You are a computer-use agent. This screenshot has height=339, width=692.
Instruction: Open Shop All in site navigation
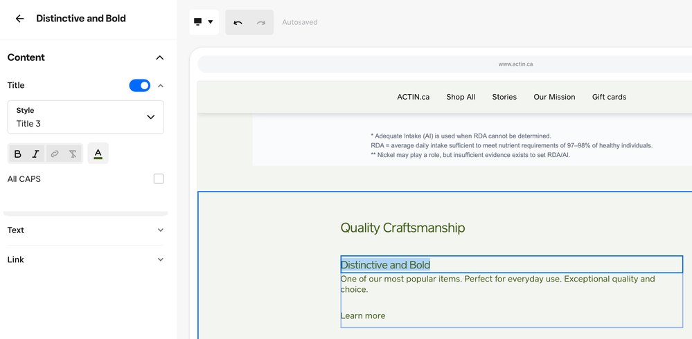click(x=461, y=97)
